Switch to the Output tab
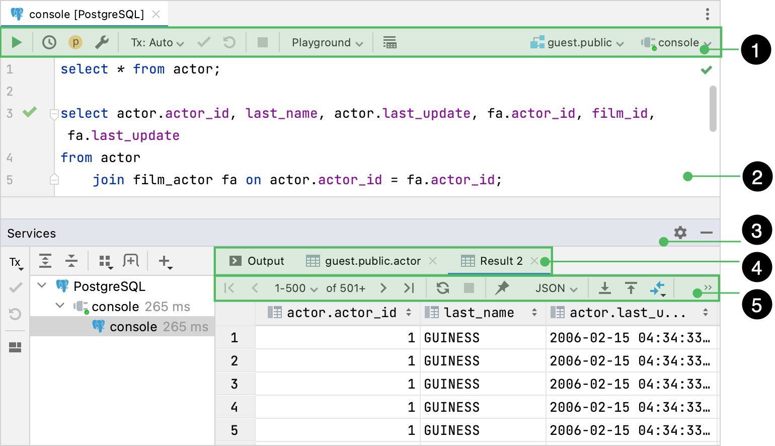 pyautogui.click(x=265, y=261)
